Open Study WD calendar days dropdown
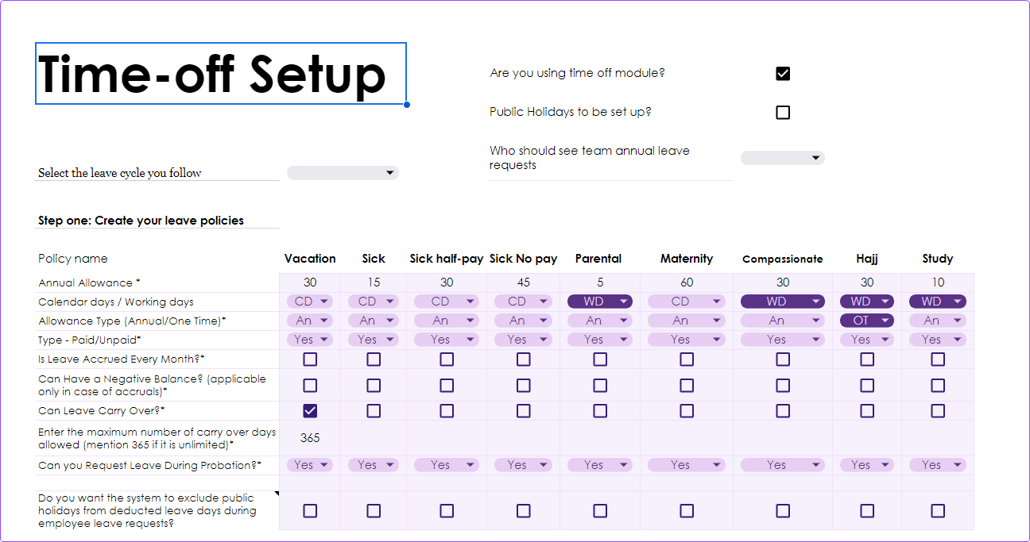 [938, 302]
